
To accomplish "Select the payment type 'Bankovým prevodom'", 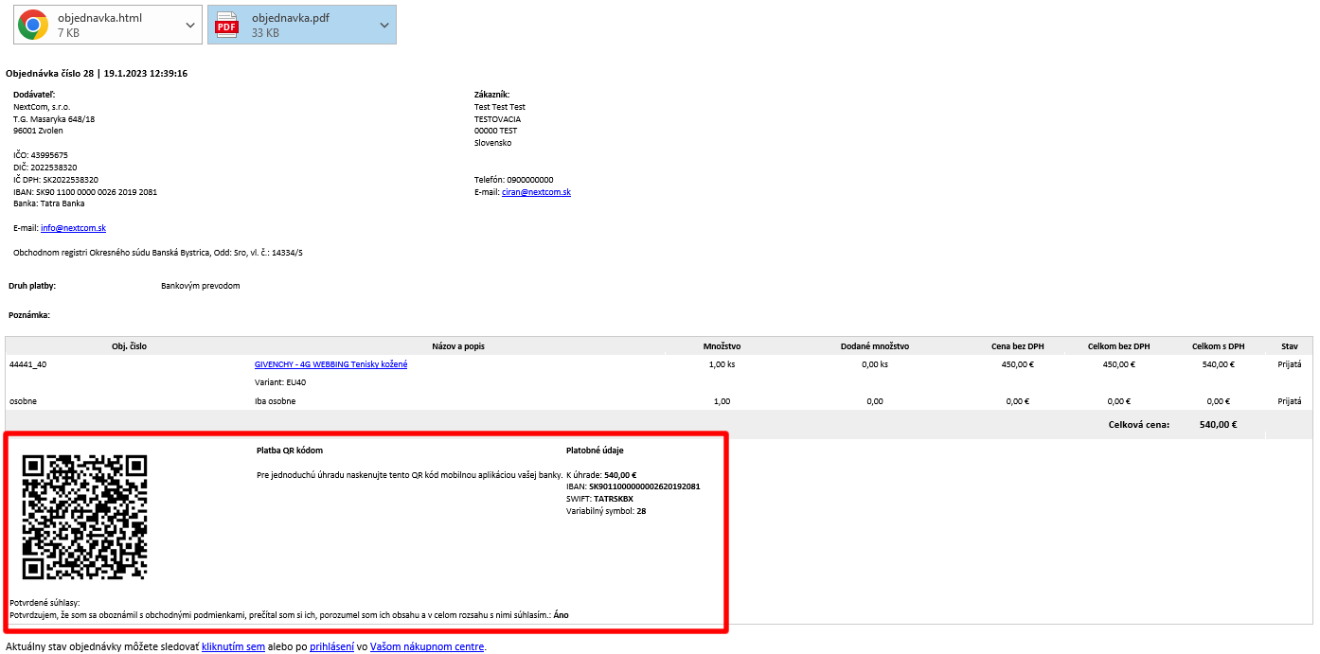I will coord(201,285).
